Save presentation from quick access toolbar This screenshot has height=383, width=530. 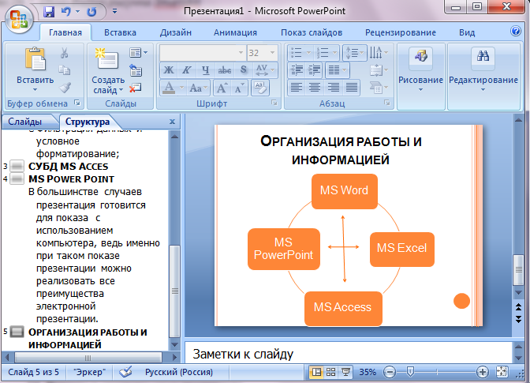pyautogui.click(x=49, y=12)
